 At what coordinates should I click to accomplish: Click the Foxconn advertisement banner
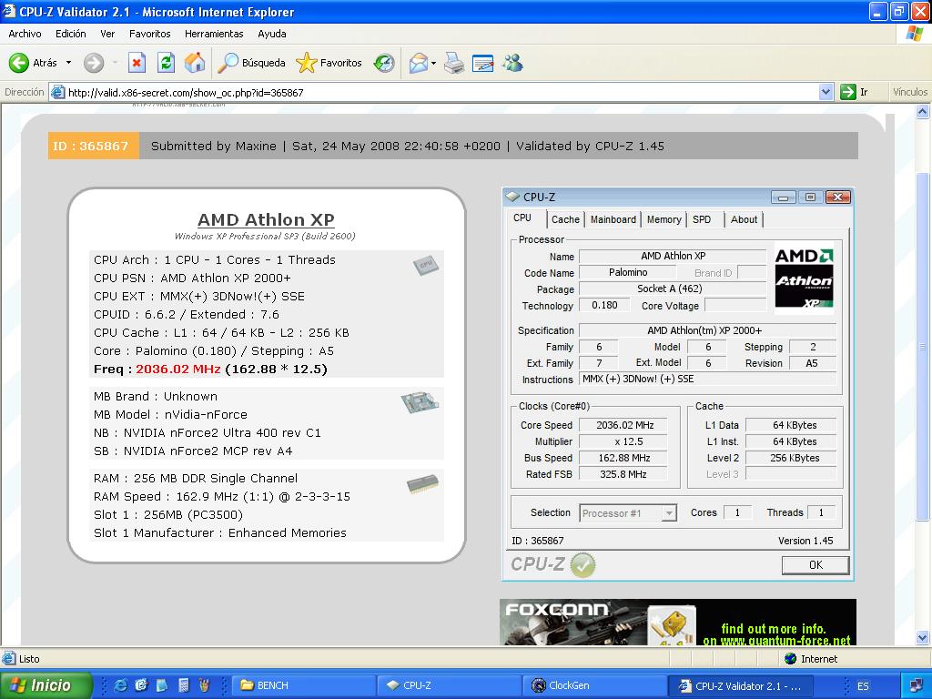678,623
